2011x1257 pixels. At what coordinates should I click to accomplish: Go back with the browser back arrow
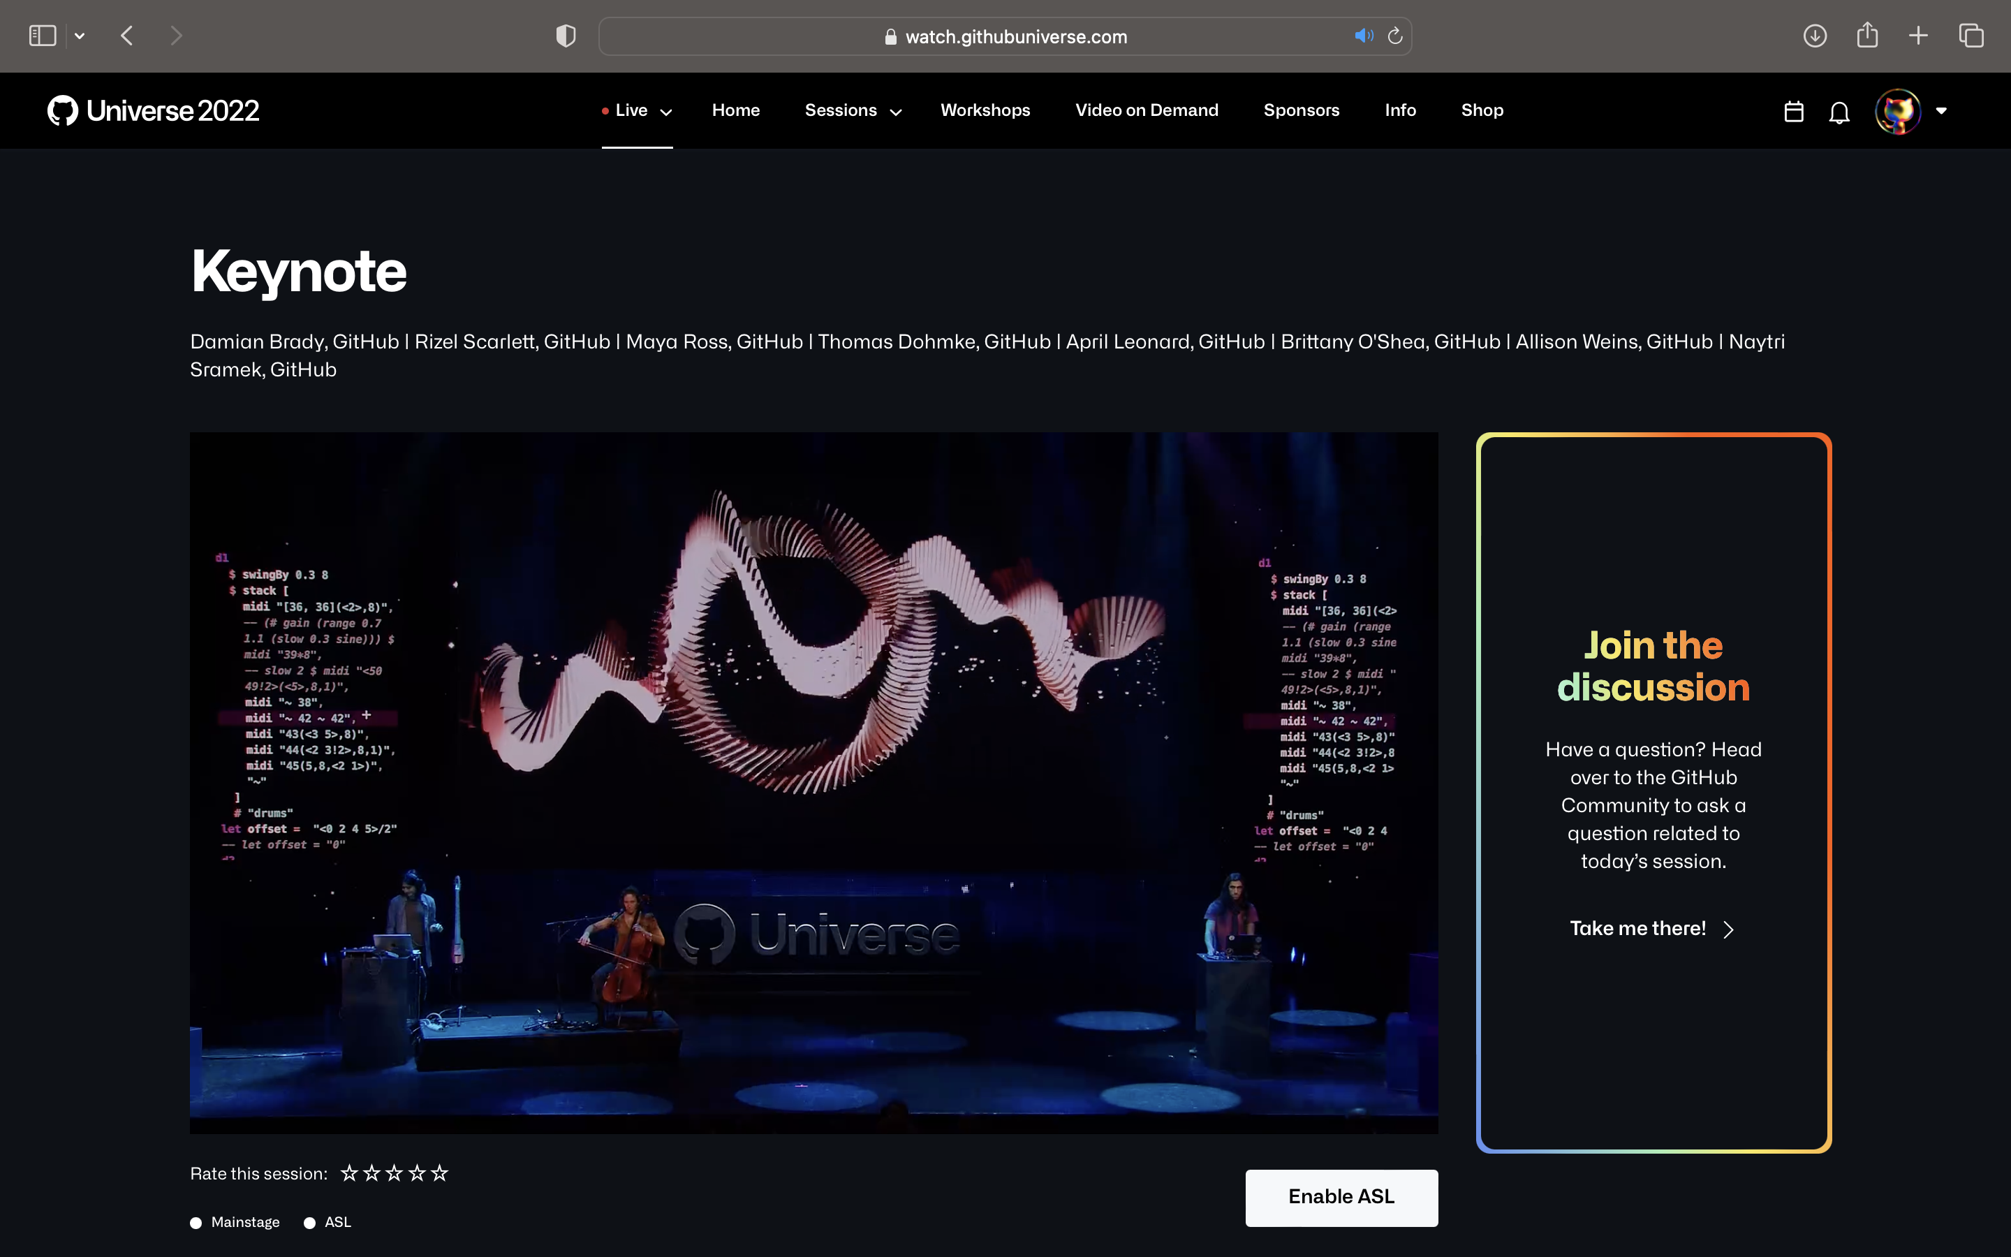point(127,36)
